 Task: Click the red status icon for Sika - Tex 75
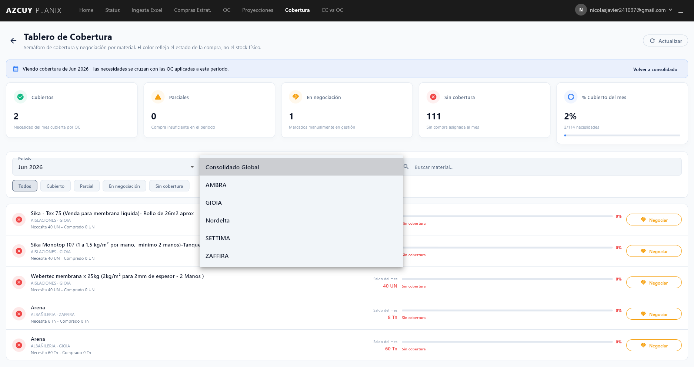click(19, 220)
